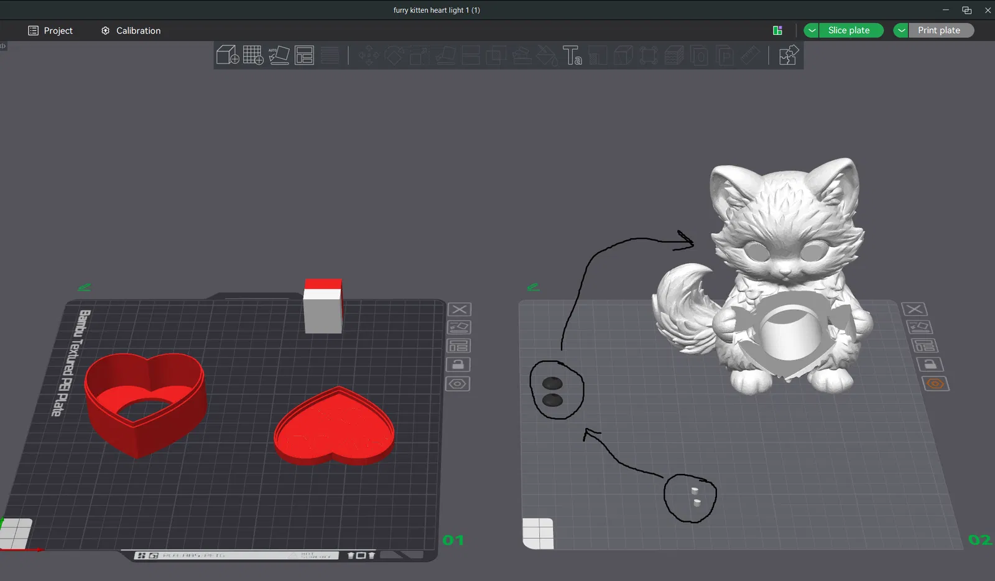Screen dimensions: 995x581
Task: Select the greyed-out horizontal lines toolbar icon
Action: pyautogui.click(x=330, y=55)
